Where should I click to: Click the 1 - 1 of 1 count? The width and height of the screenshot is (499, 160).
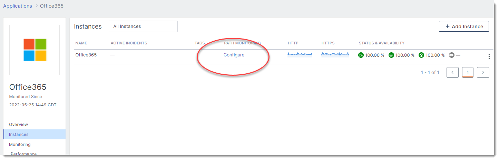coord(430,72)
